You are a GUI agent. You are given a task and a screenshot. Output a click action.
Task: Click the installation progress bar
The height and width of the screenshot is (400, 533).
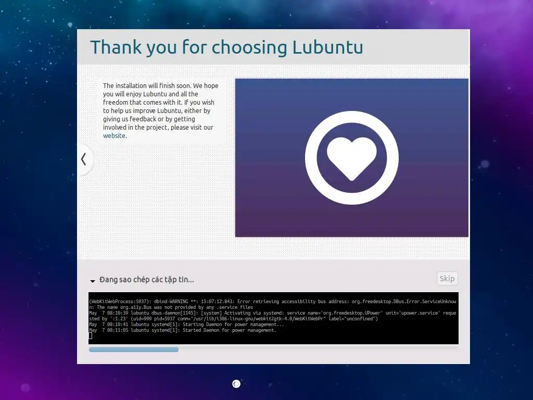click(x=273, y=349)
